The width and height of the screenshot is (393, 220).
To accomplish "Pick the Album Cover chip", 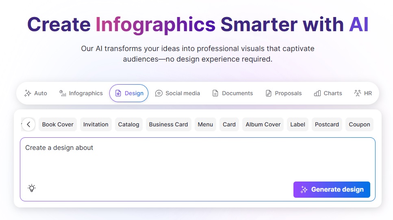I will coord(263,124).
